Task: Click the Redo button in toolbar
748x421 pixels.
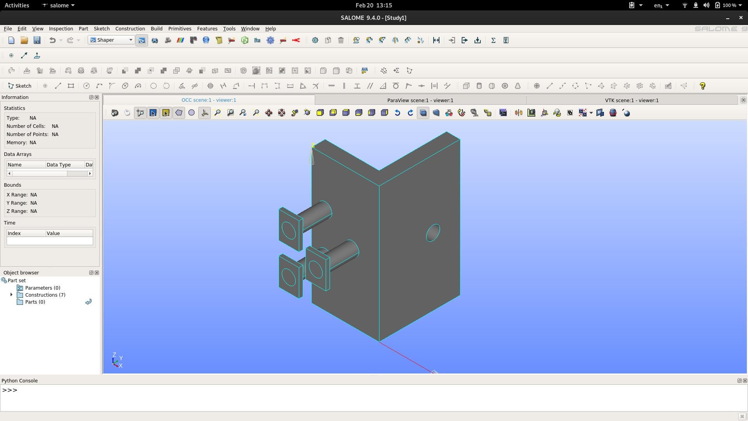Action: tap(71, 40)
